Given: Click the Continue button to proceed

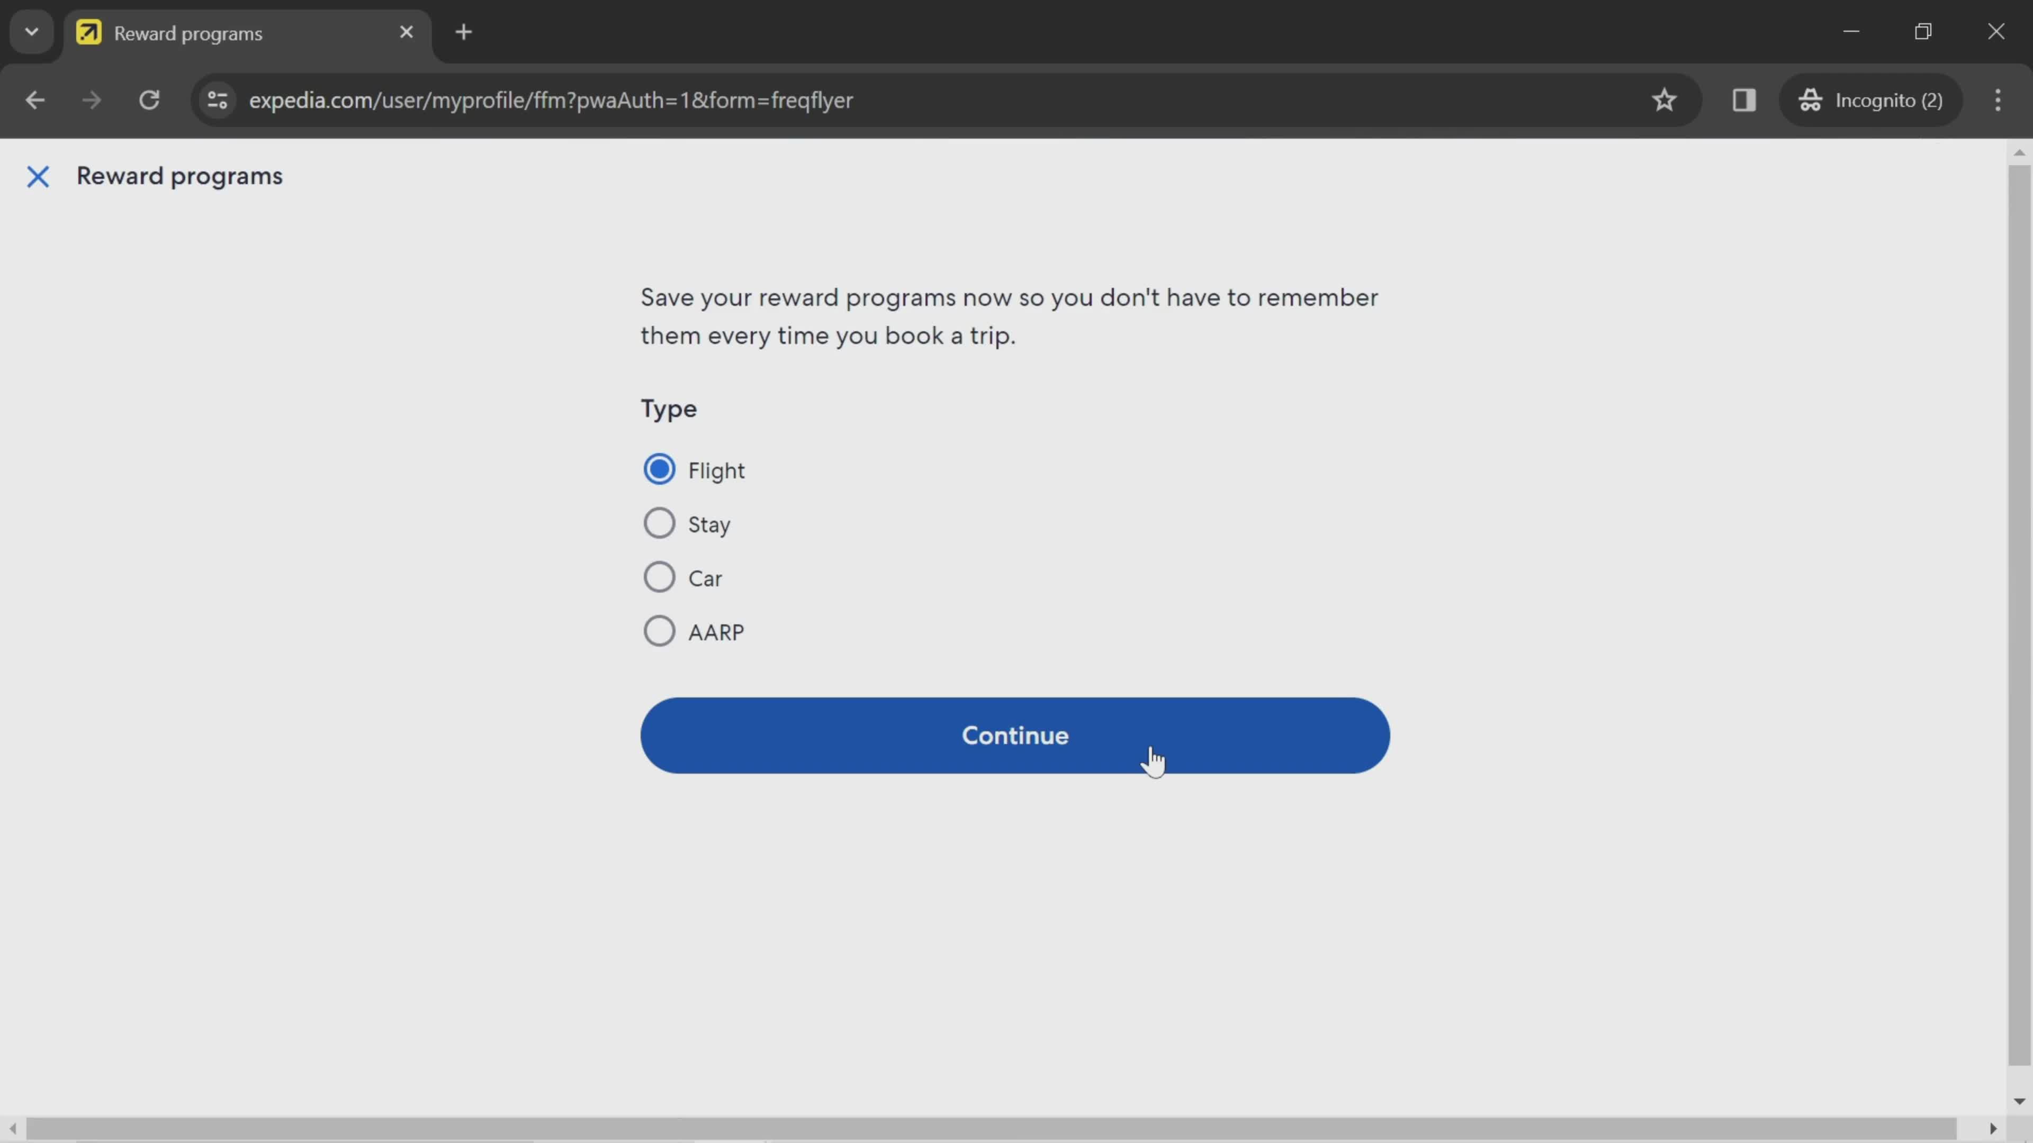Looking at the screenshot, I should point(1015,736).
